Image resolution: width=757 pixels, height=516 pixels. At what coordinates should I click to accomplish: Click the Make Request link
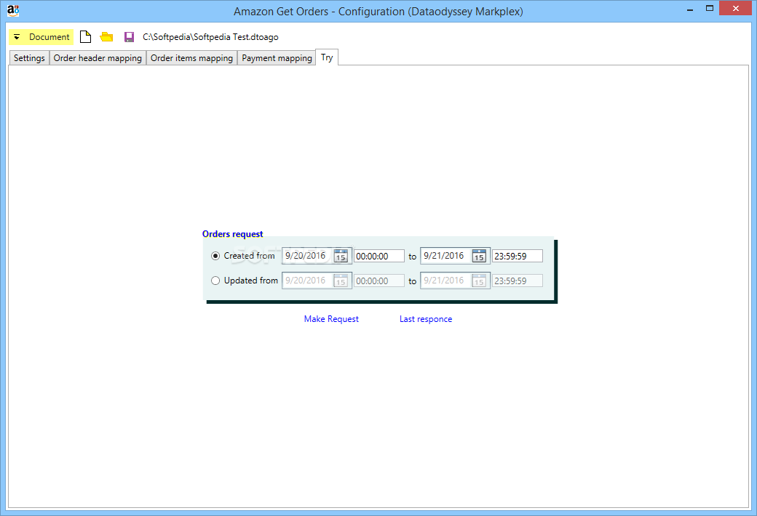pos(331,319)
